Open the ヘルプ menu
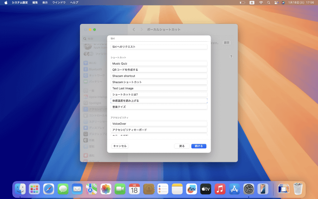Screen dimensions: 318x199 tap(74, 2)
